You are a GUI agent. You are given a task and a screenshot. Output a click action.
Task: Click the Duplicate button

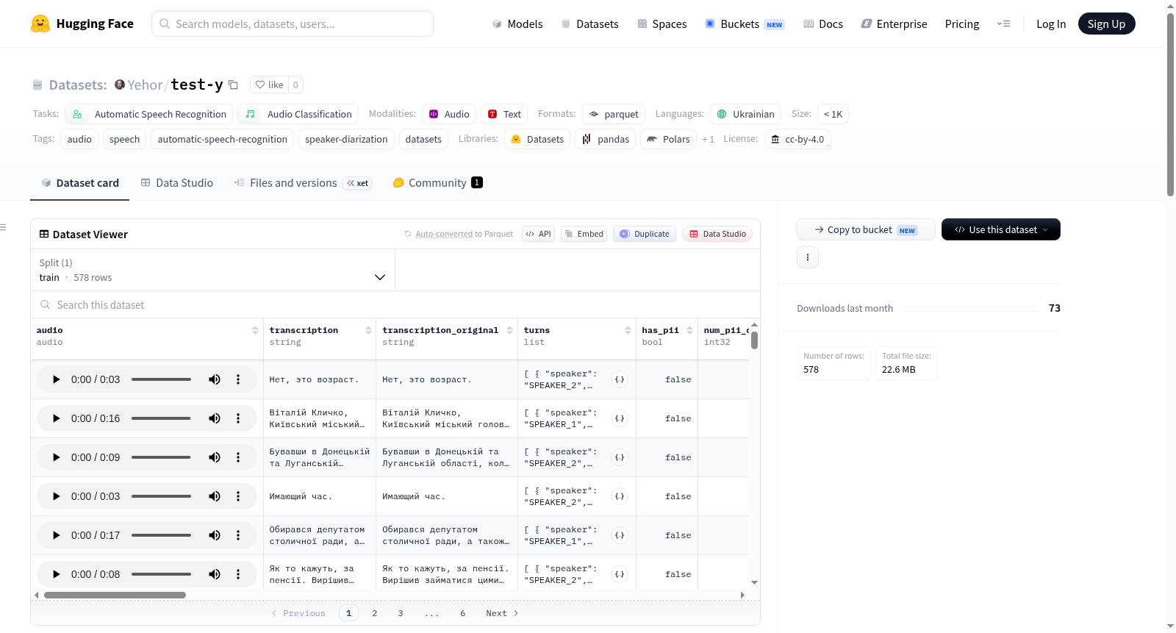(645, 234)
